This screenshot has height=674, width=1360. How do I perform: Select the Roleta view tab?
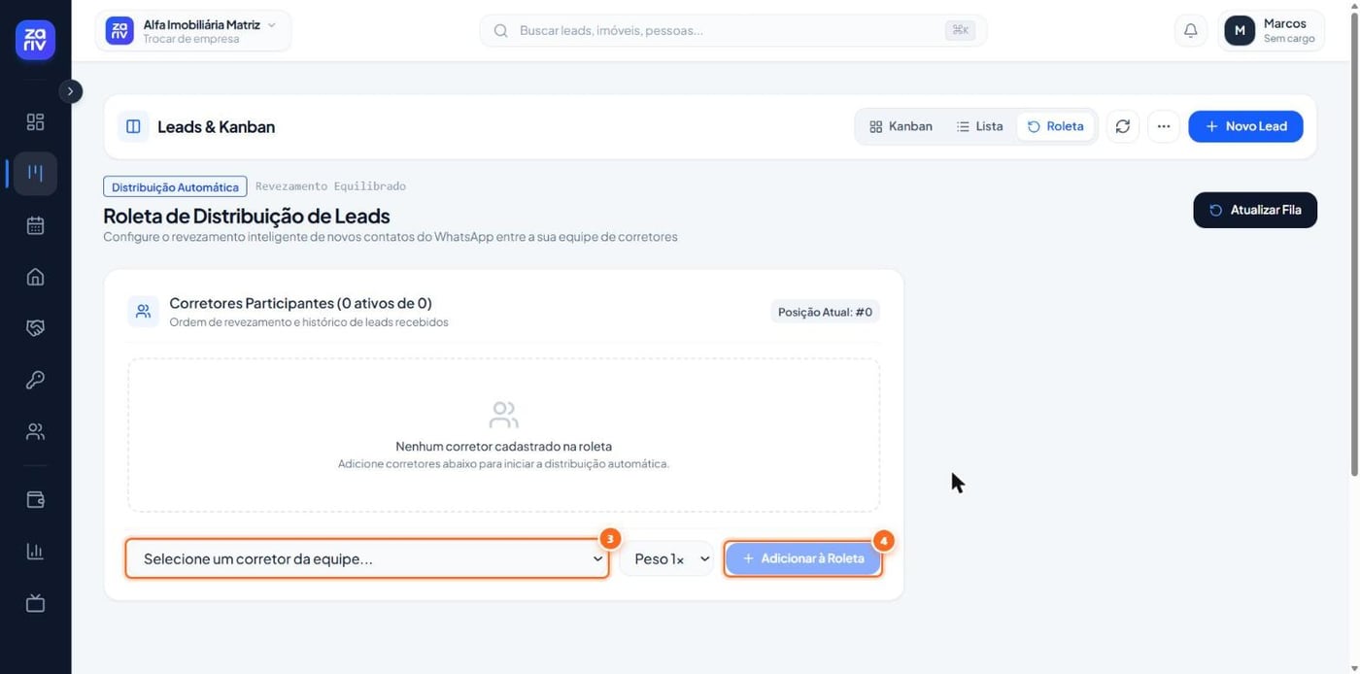coord(1056,126)
